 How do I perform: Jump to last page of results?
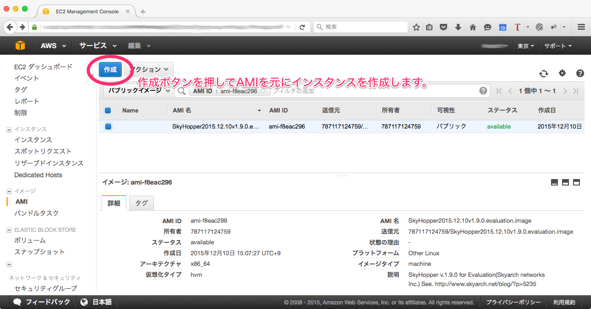(576, 91)
